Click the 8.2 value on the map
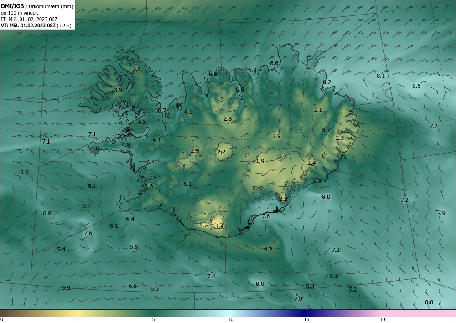 coord(327,82)
